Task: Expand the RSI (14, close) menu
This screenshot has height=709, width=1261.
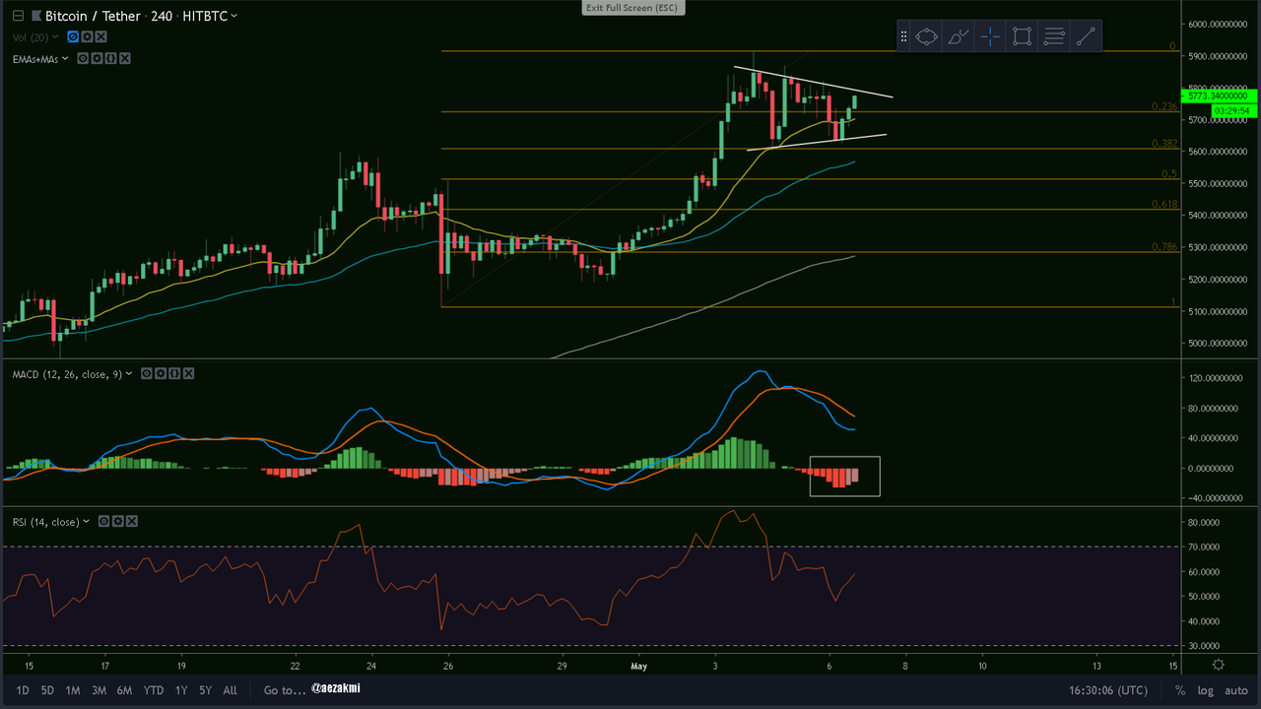Action: point(86,522)
